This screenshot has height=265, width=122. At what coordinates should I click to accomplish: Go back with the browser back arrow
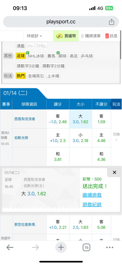coord(10,248)
